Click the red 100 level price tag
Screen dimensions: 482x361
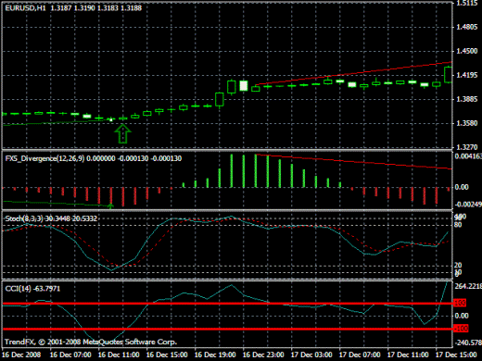(460, 303)
